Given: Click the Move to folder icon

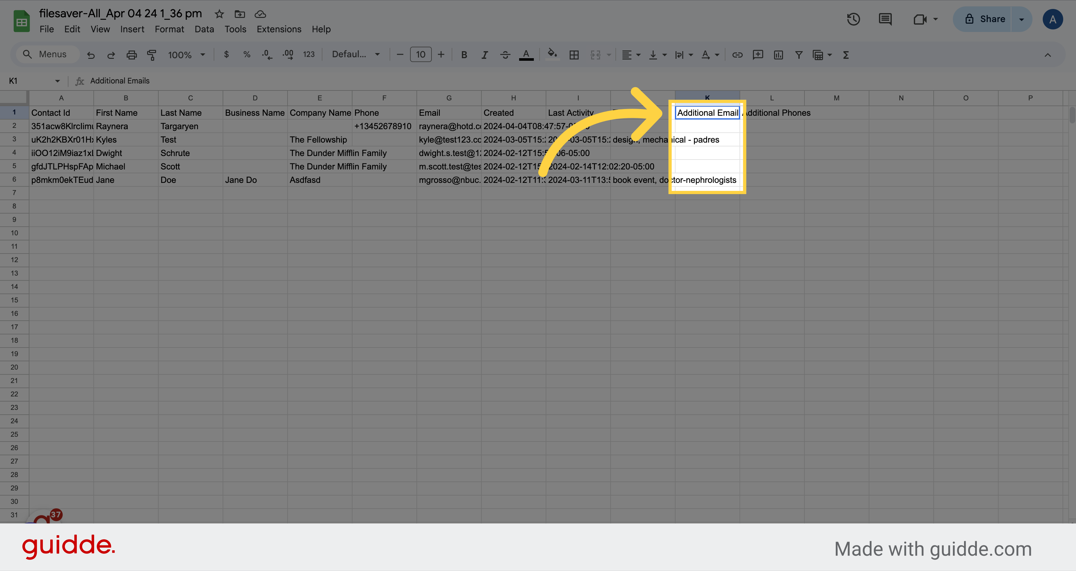Looking at the screenshot, I should click(x=240, y=14).
